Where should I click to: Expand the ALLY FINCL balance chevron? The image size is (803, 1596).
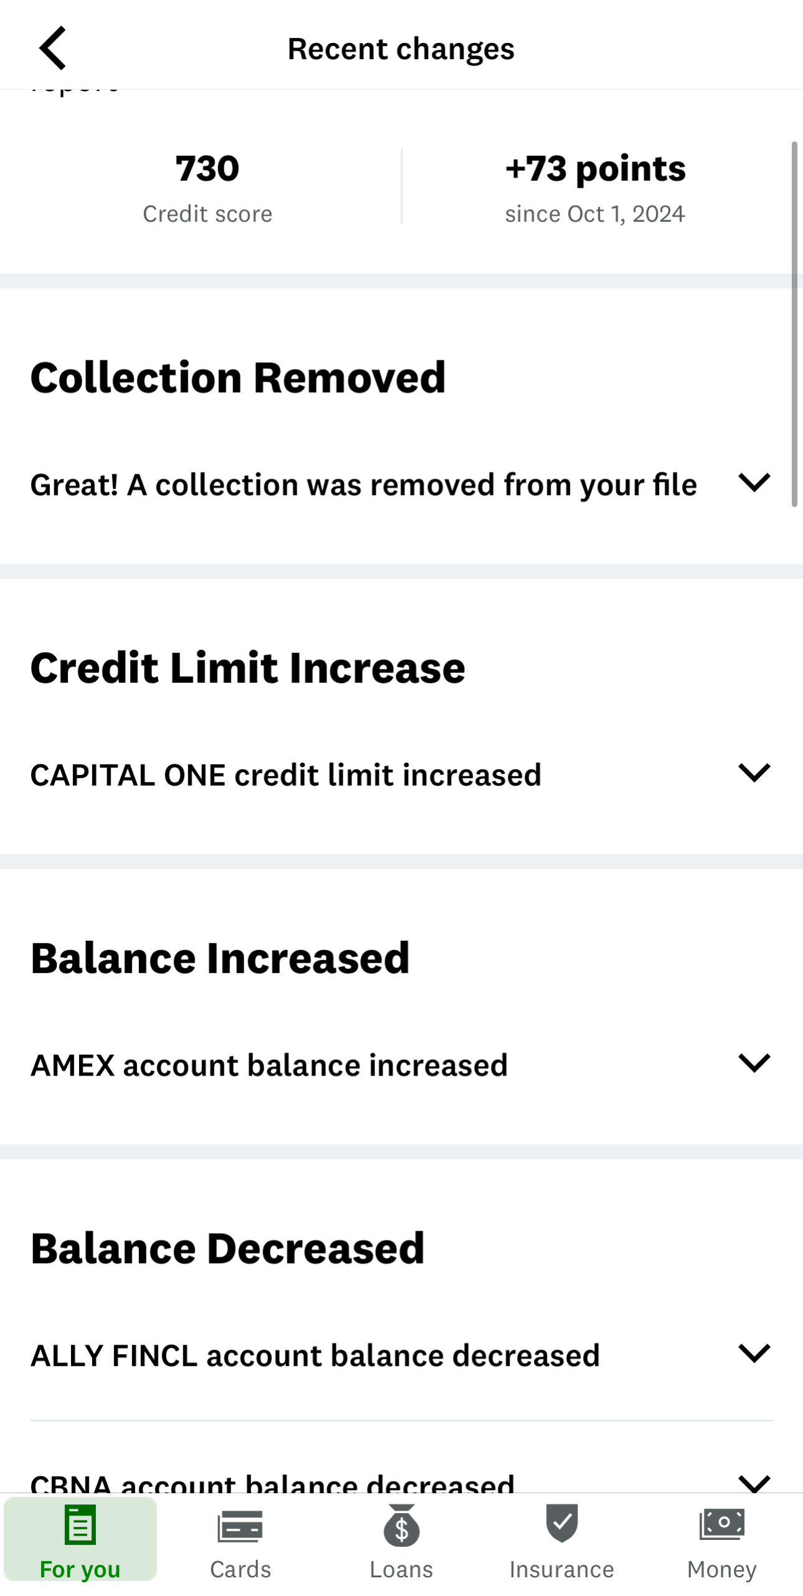754,1353
